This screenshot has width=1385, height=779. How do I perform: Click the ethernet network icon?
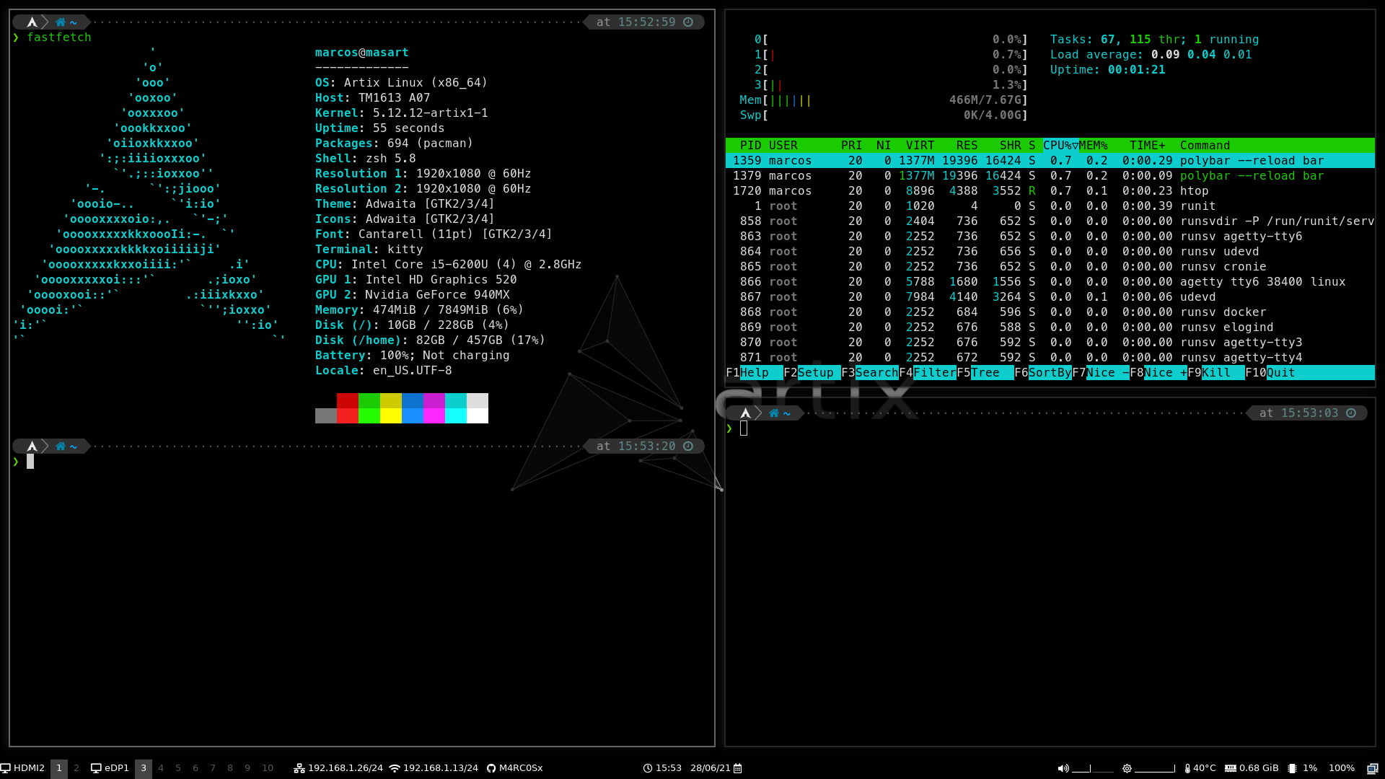[299, 768]
